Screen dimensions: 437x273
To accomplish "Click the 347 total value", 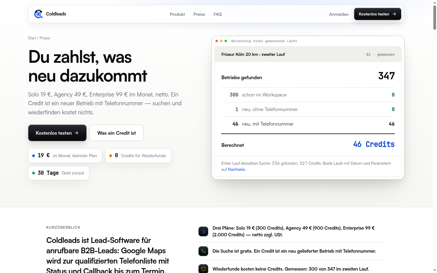I will click(386, 76).
